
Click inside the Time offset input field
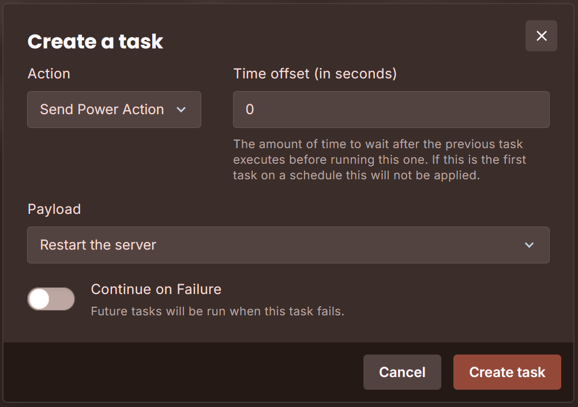coord(391,110)
